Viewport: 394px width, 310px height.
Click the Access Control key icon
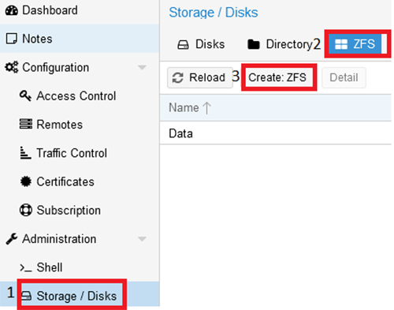tap(26, 95)
